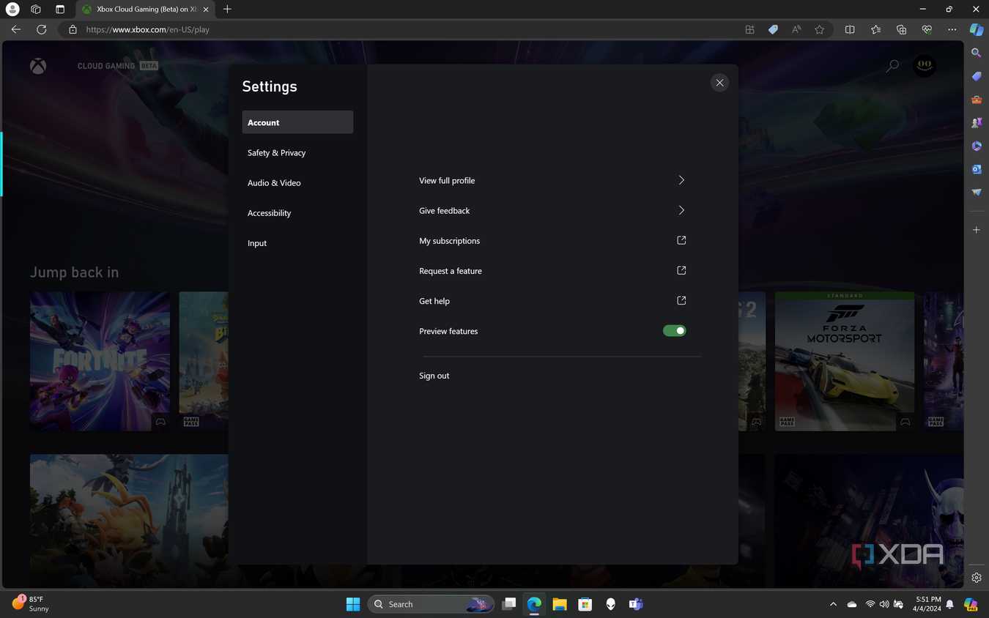Click the Get help external link icon
Image resolution: width=989 pixels, height=618 pixels.
click(681, 300)
